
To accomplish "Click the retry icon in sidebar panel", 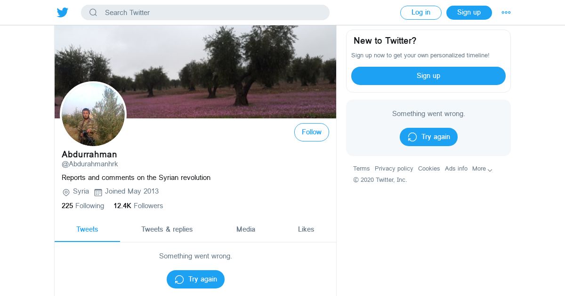I will point(412,137).
